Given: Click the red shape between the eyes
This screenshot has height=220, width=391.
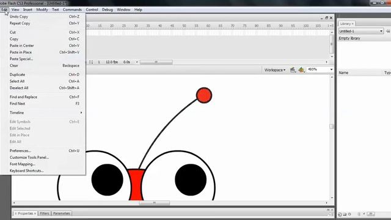Looking at the screenshot, I should click(136, 185).
